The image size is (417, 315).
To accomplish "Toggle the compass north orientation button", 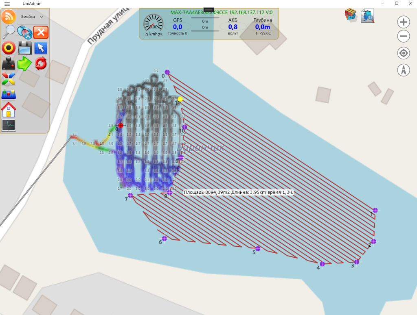I will [x=404, y=70].
